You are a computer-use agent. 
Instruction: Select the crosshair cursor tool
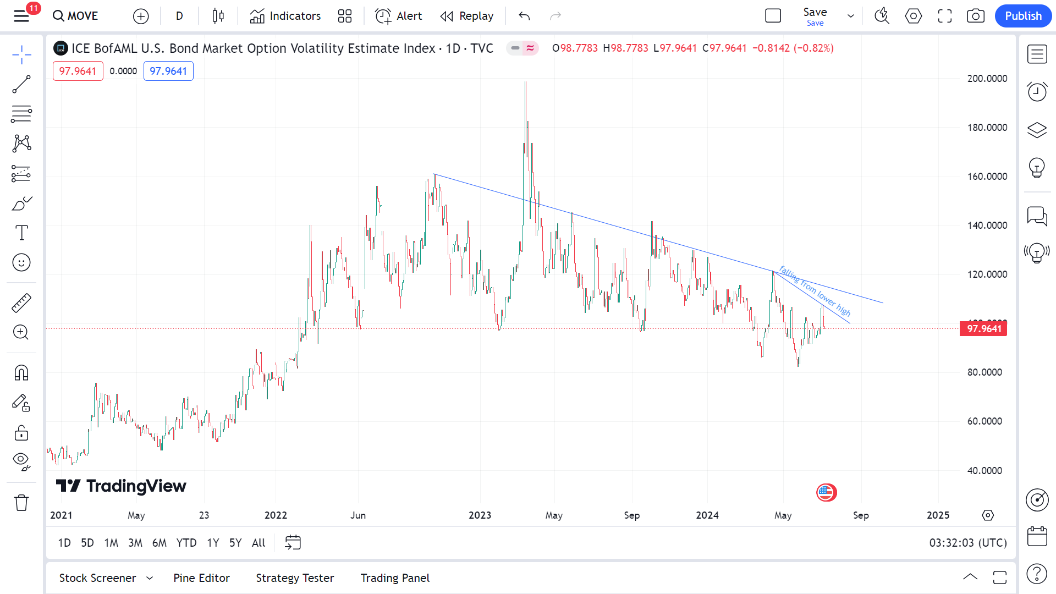point(21,54)
